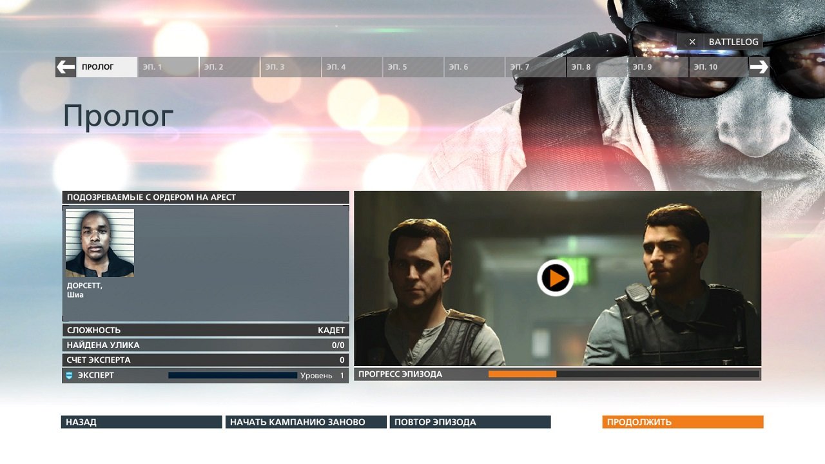The image size is (825, 464).
Task: Click the left arrow to scroll episodes back
Action: [64, 66]
